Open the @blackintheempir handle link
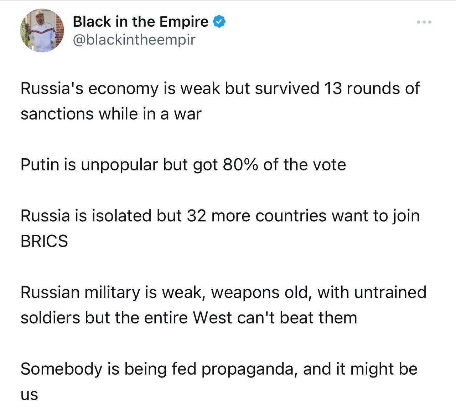 coord(134,39)
